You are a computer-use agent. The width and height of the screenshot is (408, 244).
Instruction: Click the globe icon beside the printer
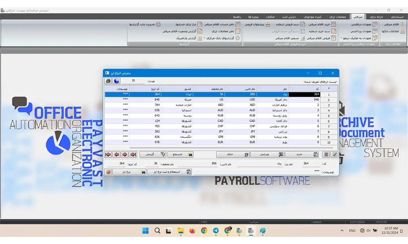pos(116,81)
